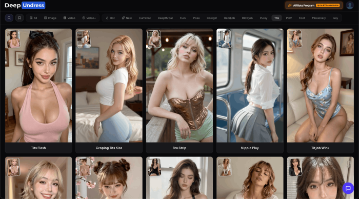Filter by New with sparkle icon
This screenshot has width=359, height=199.
[x=127, y=18]
